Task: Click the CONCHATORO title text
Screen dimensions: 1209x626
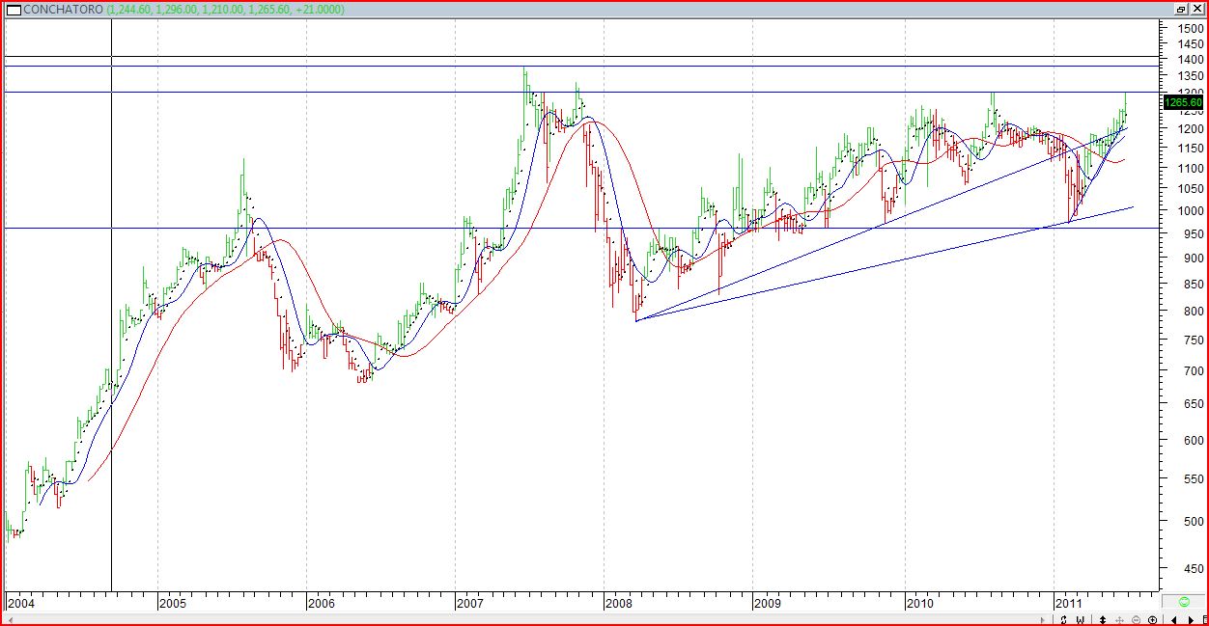Action: 63,9
